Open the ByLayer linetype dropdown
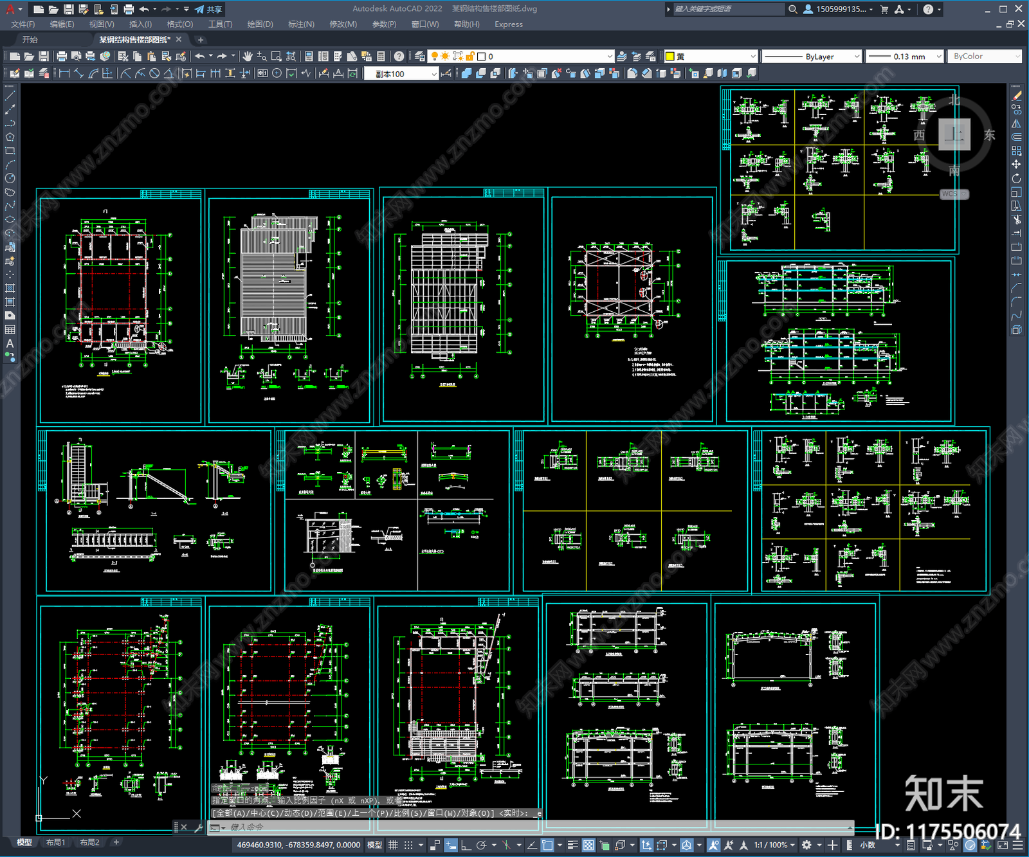The image size is (1029, 857). [x=812, y=57]
